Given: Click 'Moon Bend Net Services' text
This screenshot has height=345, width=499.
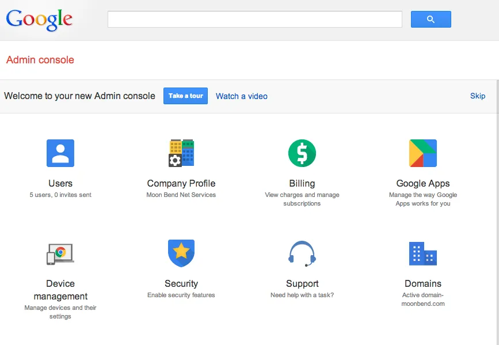Looking at the screenshot, I should [181, 195].
